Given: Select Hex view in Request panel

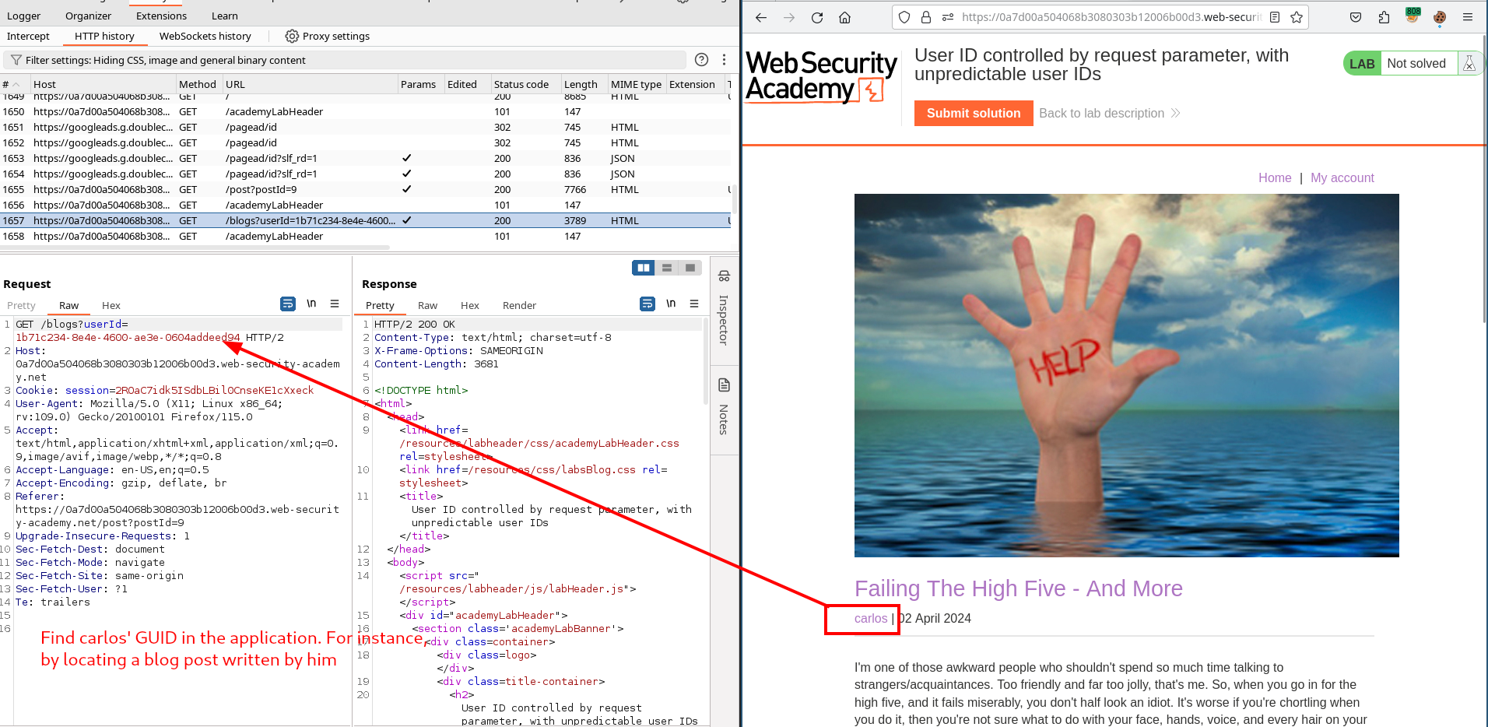Looking at the screenshot, I should point(111,305).
